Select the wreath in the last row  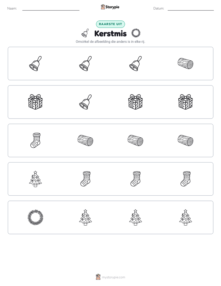(x=35, y=217)
